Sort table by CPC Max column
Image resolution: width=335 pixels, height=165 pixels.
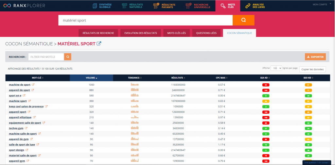(x=221, y=78)
